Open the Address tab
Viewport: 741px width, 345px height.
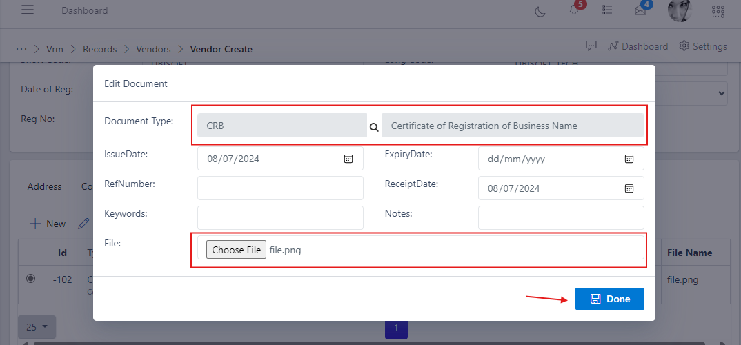pyautogui.click(x=44, y=187)
